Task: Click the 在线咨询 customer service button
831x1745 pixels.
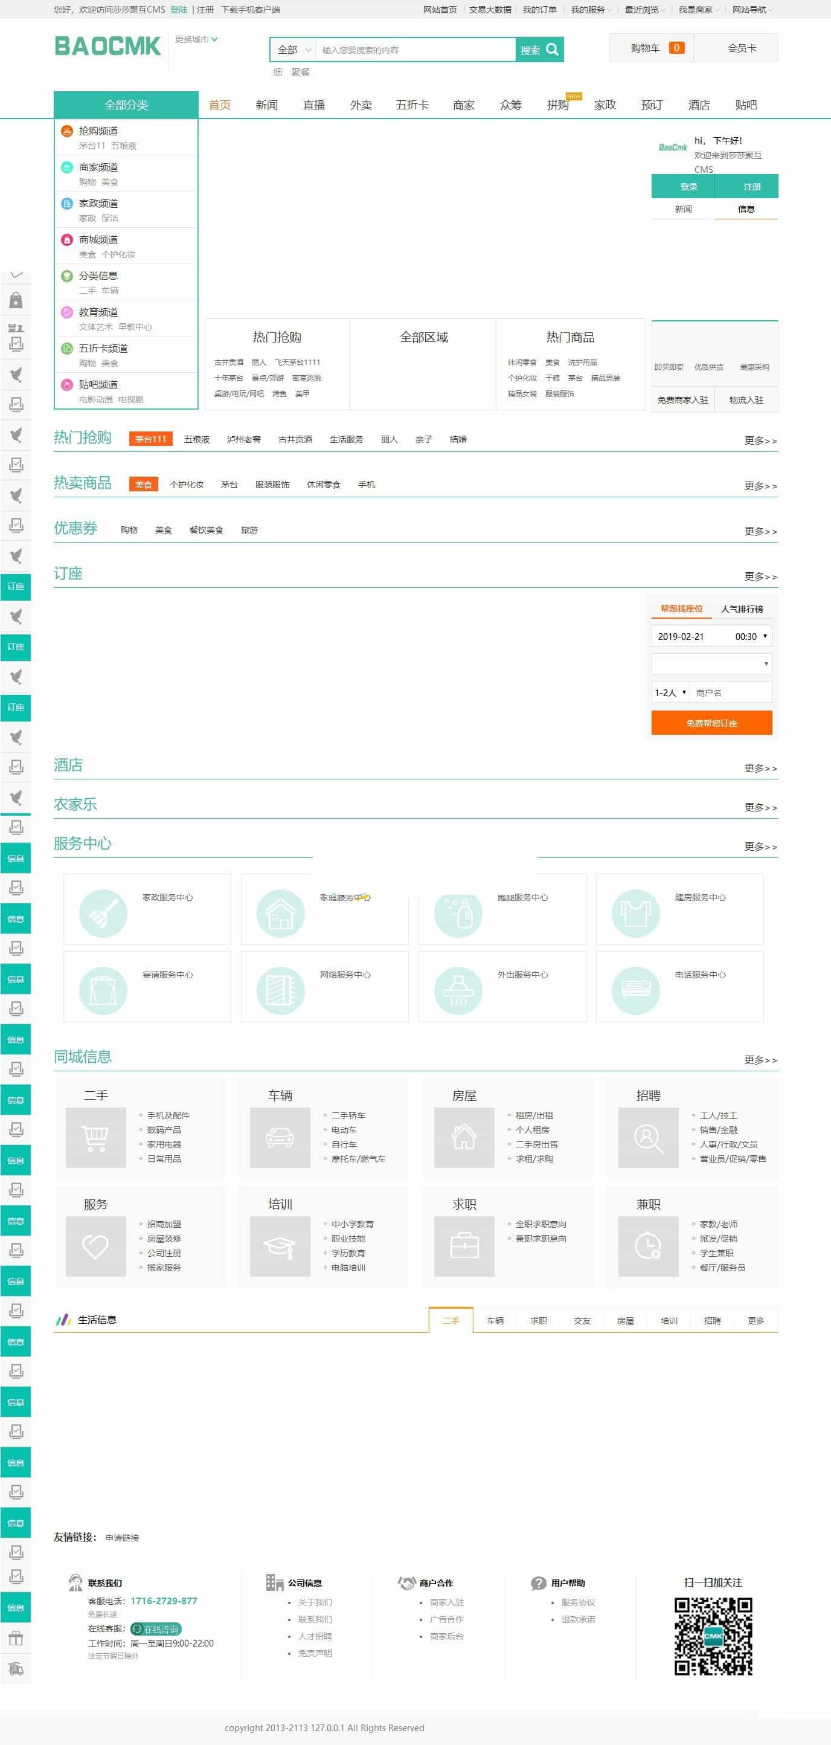Action: [156, 1629]
